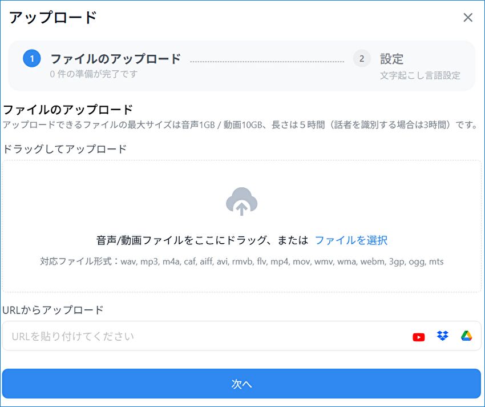Screen dimensions: 485x407
Task: Click the cloud upload icon
Action: [x=242, y=202]
